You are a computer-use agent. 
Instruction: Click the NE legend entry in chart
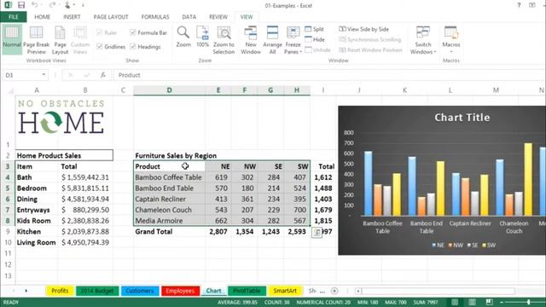(x=438, y=245)
